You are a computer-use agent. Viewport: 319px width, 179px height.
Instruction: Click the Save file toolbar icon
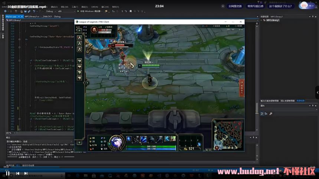[x=26, y=11]
